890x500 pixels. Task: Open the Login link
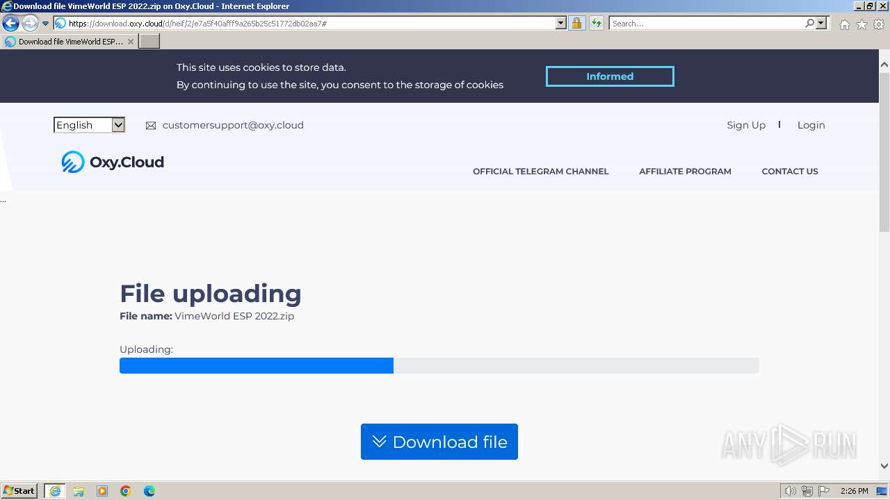coord(811,125)
